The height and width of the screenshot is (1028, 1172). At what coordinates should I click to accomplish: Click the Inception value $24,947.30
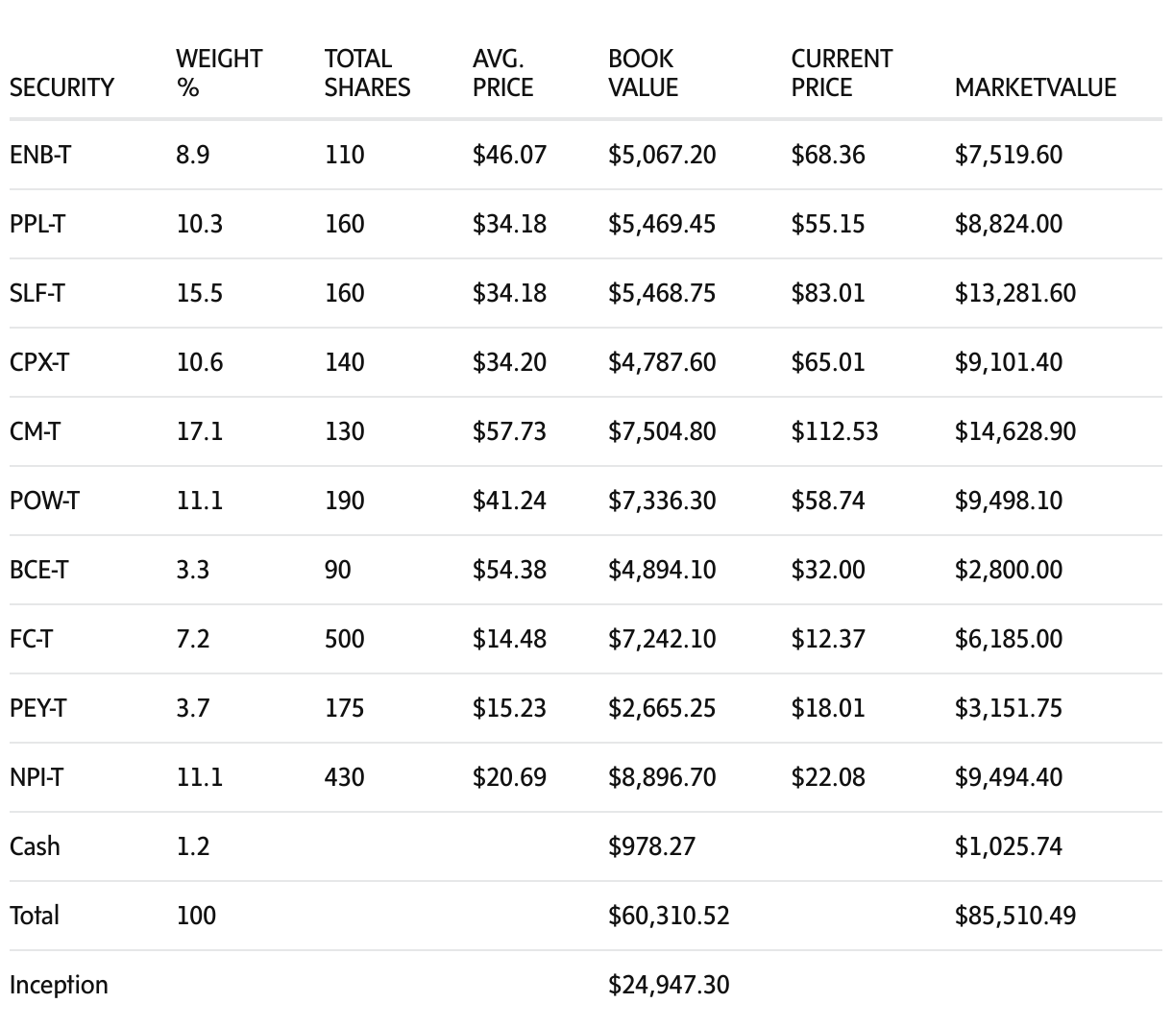click(668, 985)
